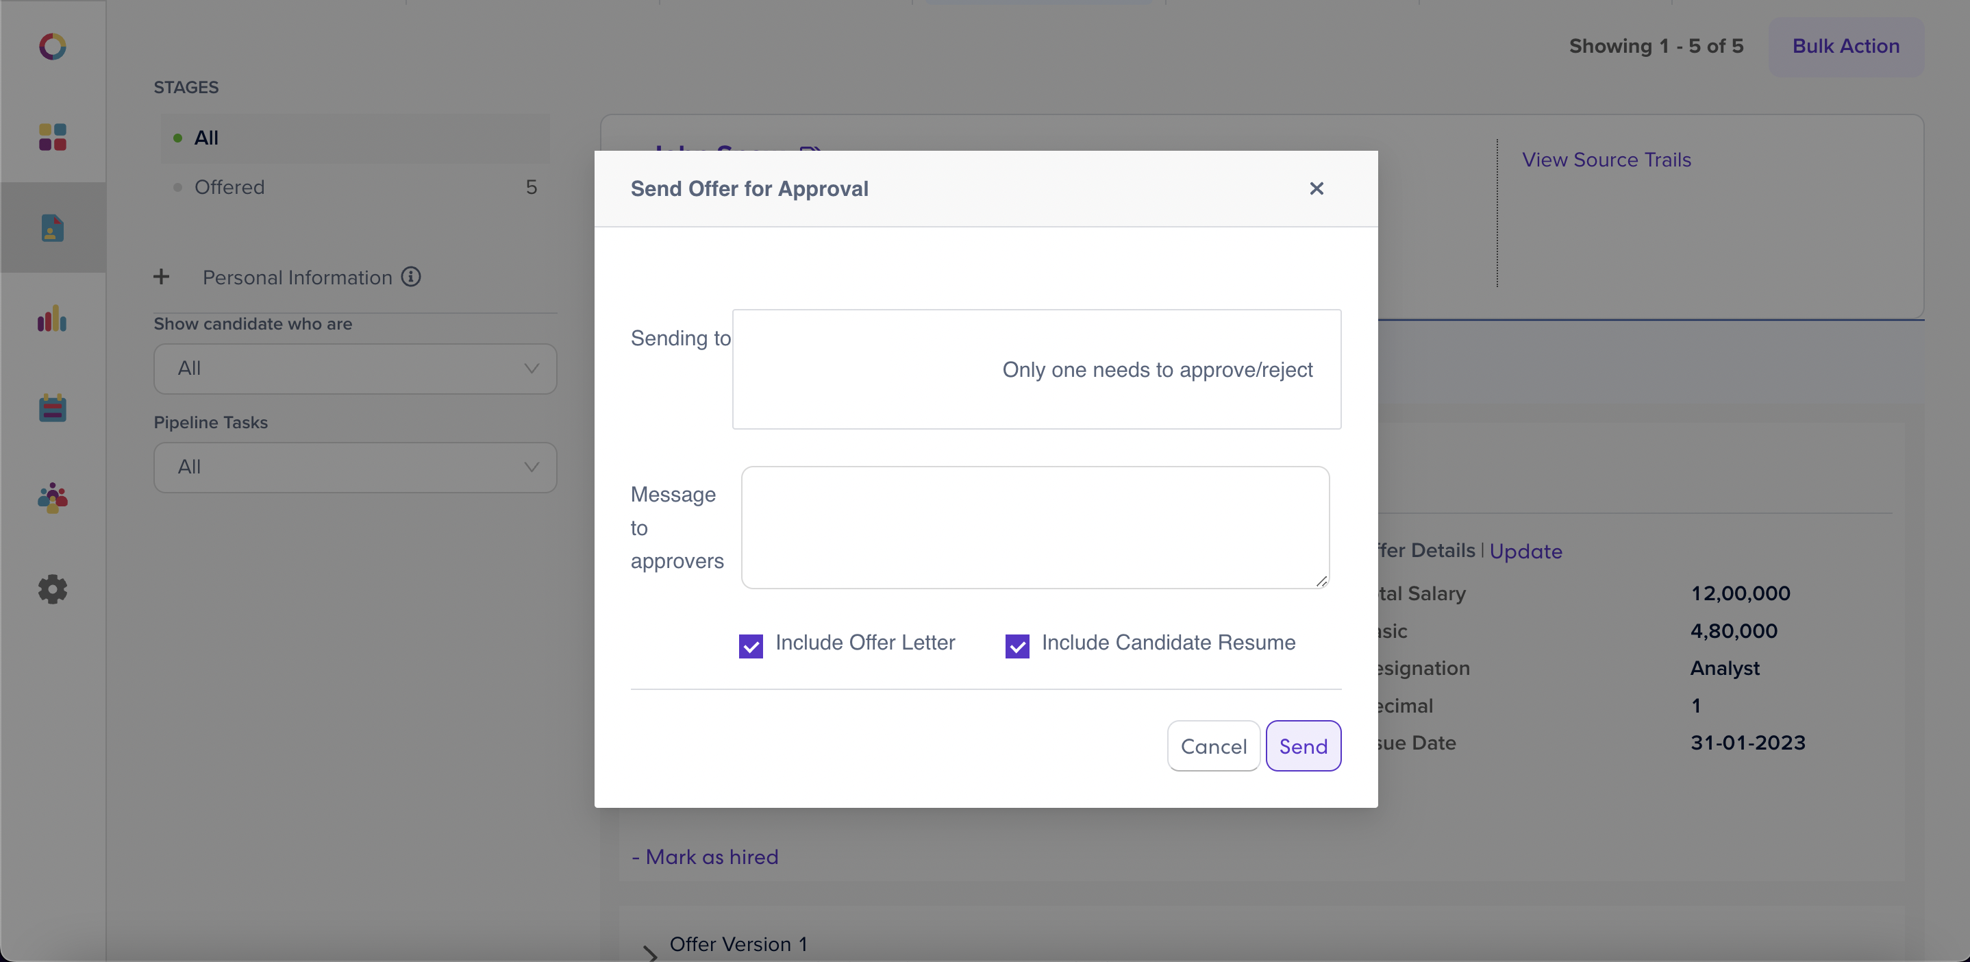
Task: Open the dashboard grid icon in sidebar
Action: tap(53, 137)
